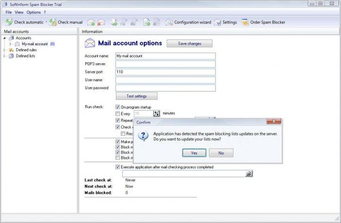Click the Accounts folder icon in tree
341x223 pixels.
pos(12,38)
